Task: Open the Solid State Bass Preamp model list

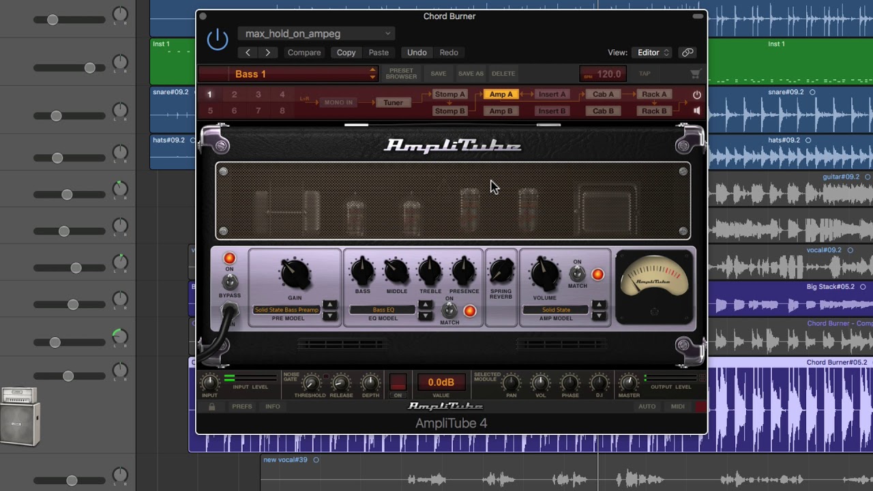Action: click(x=286, y=310)
